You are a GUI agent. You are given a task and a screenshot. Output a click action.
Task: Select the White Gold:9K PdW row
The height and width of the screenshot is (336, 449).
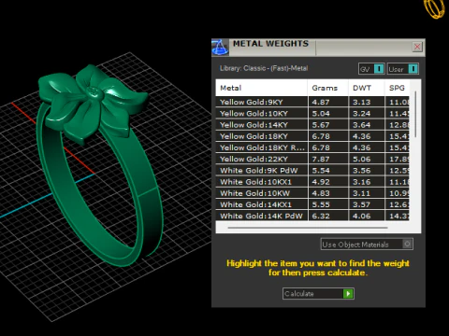click(312, 171)
